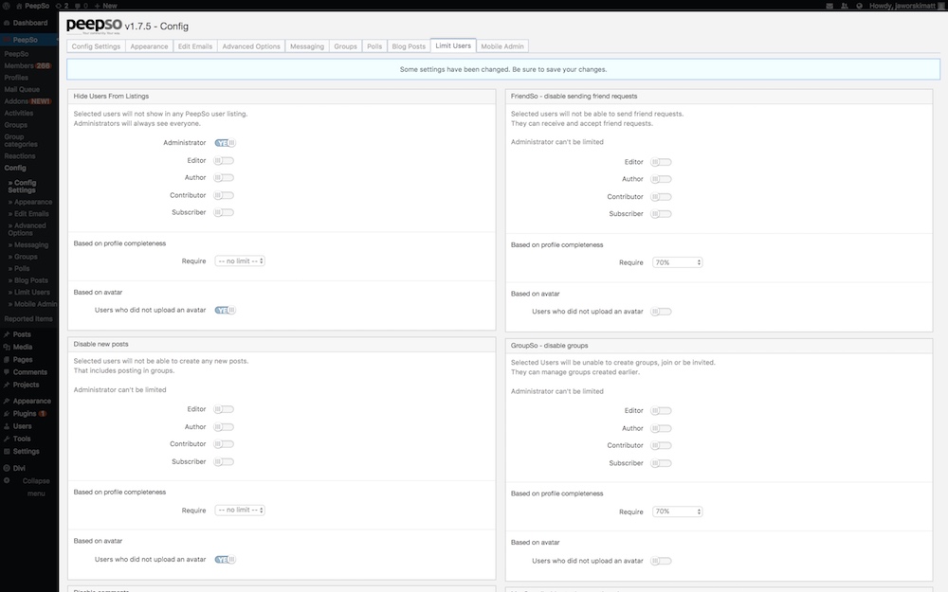Open the Polls tab
The width and height of the screenshot is (948, 592).
tap(374, 46)
